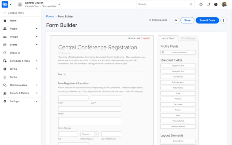Screen dimensions: 232x145
Task: Add a Radio Buttons field
Action: (x=178, y=88)
